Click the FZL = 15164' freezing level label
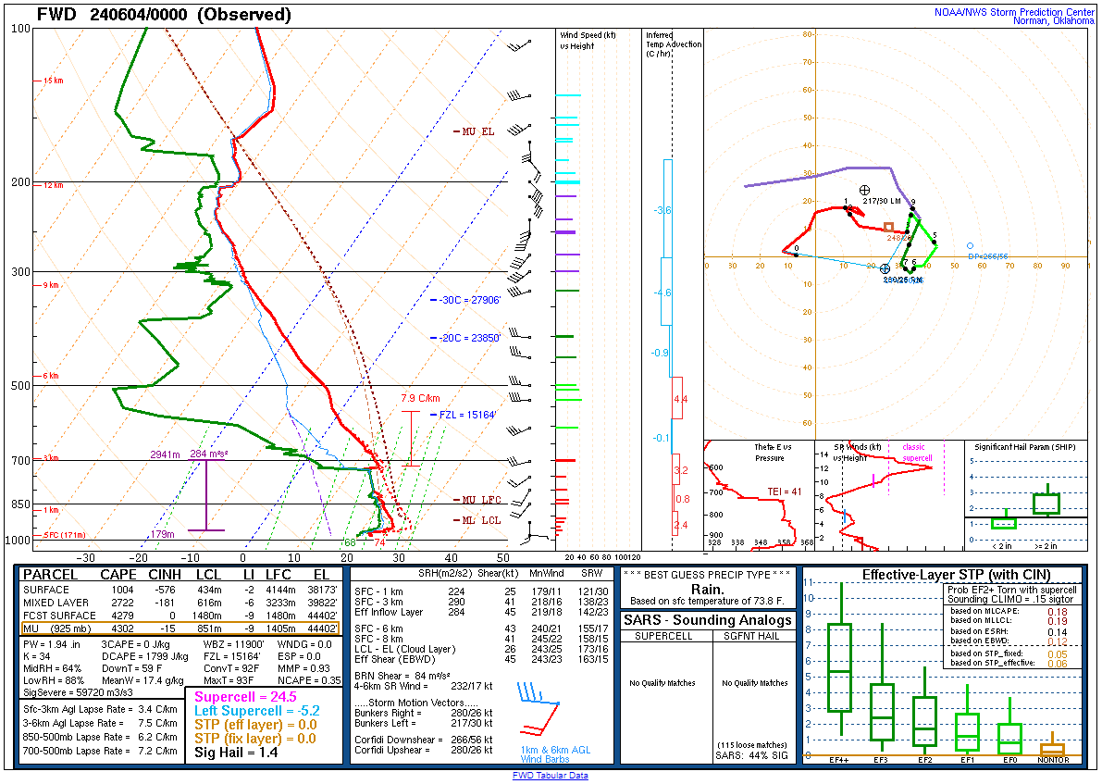The width and height of the screenshot is (1102, 784). 469,415
